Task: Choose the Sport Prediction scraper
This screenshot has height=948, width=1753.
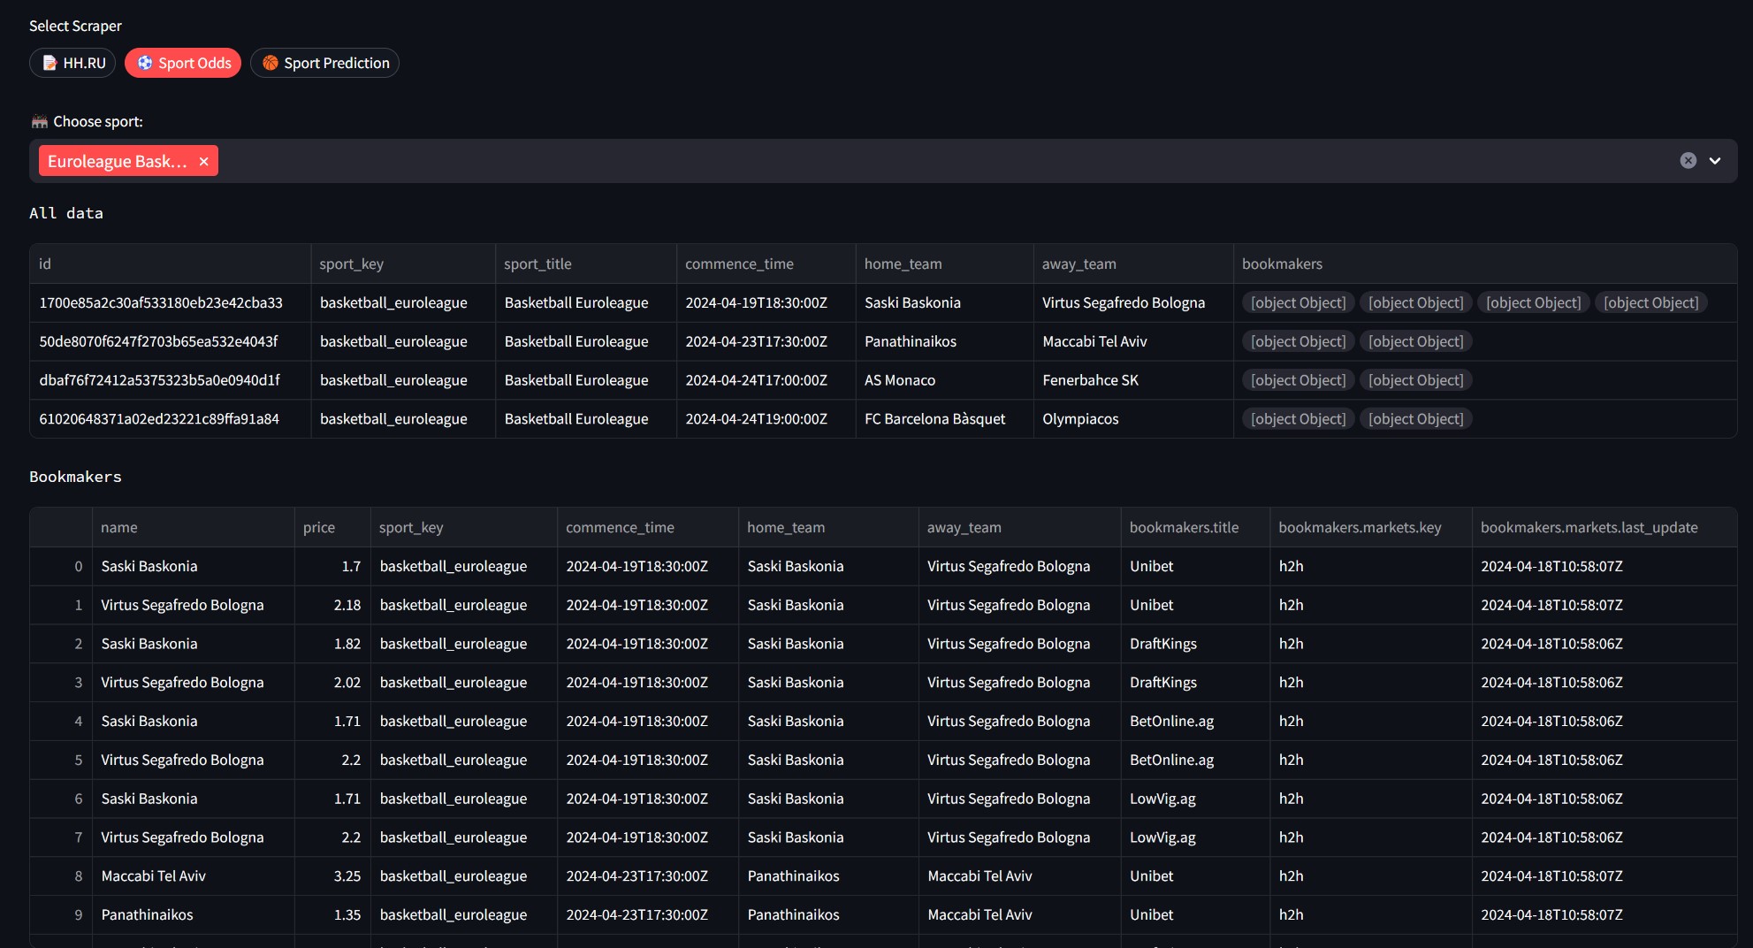Action: [324, 63]
